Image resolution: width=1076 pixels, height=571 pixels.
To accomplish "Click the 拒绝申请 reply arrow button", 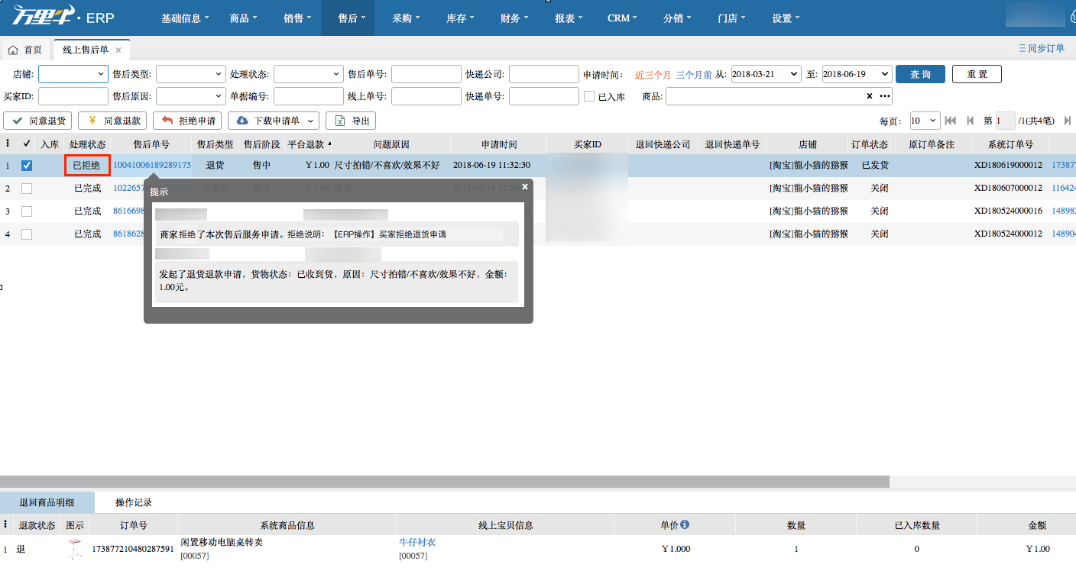I will click(187, 121).
